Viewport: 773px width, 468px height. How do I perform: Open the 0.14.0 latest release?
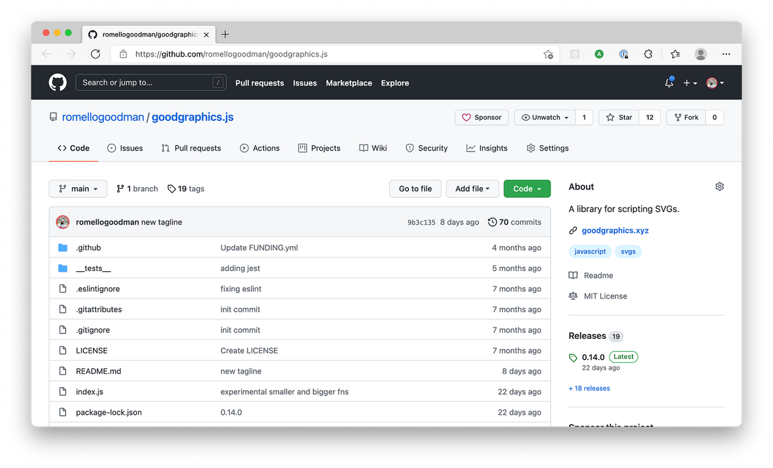pos(593,357)
